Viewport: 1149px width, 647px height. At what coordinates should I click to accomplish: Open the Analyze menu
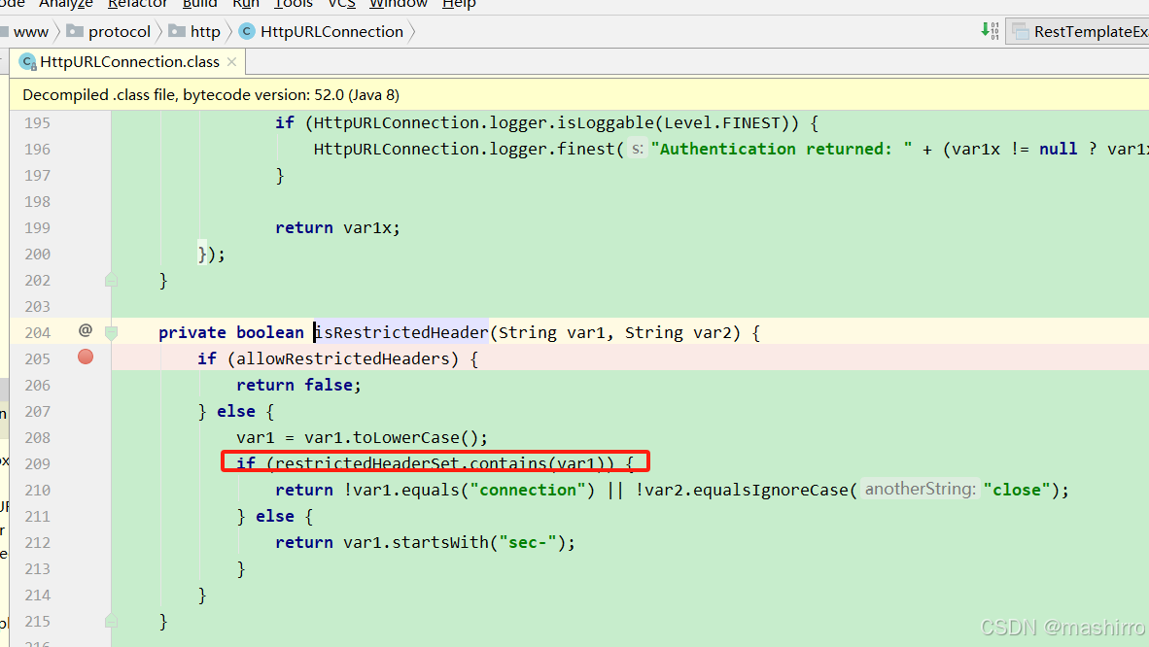[66, 4]
